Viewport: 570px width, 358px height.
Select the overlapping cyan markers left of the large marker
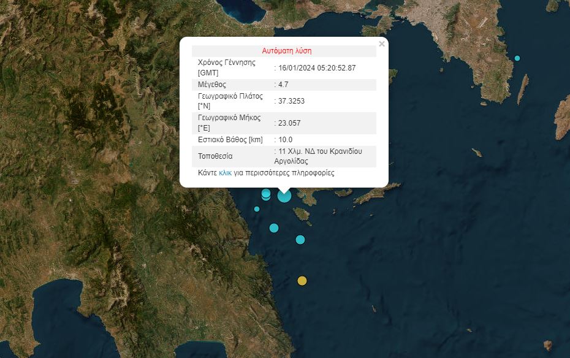266,194
